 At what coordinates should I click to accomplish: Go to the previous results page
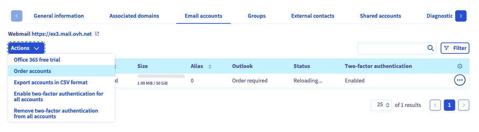tap(435, 105)
